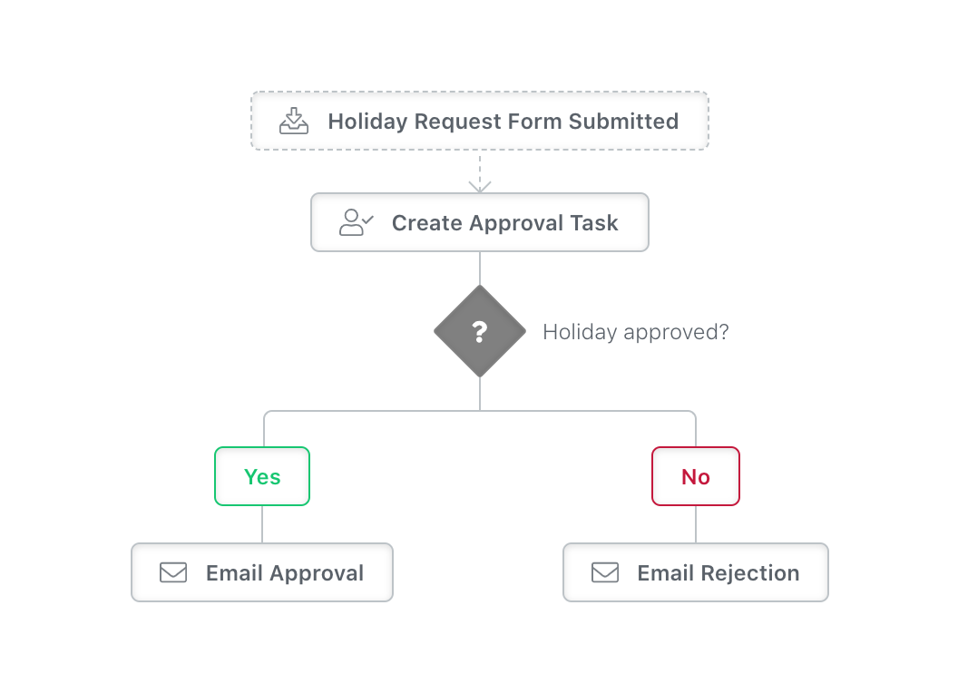Click the question mark decision diamond
The width and height of the screenshot is (958, 693).
[480, 331]
